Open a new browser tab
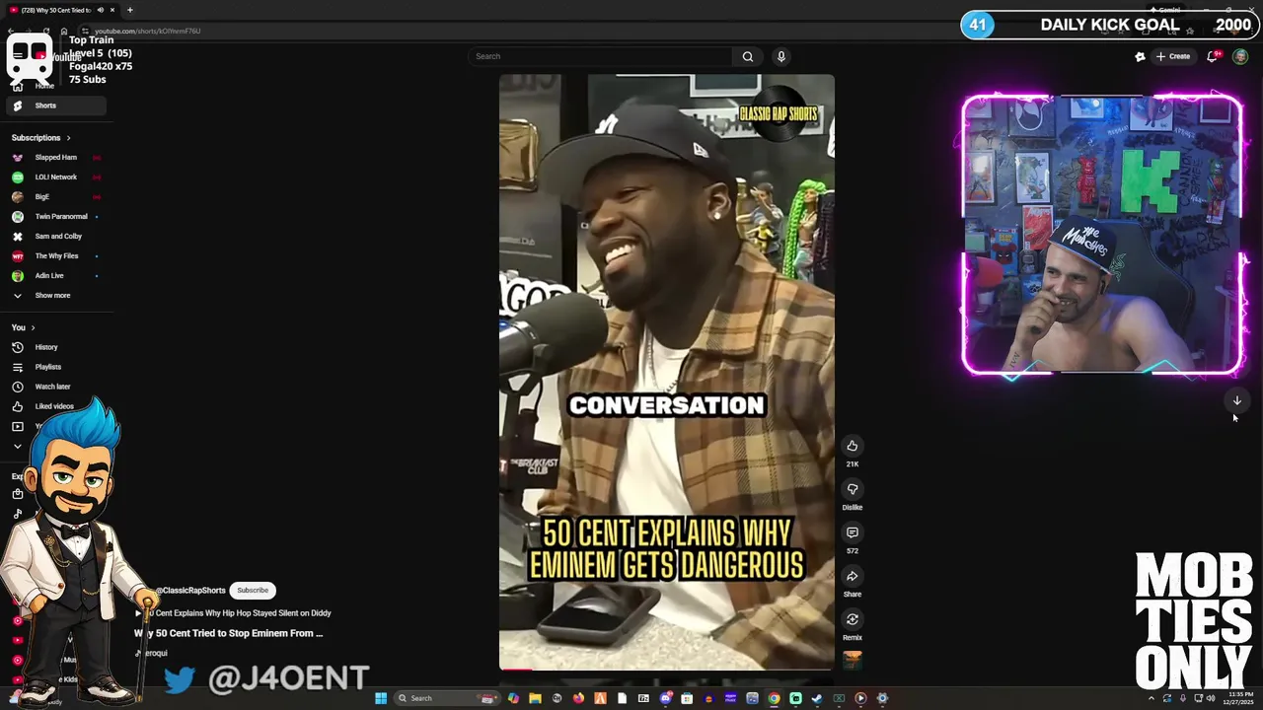The height and width of the screenshot is (710, 1263). click(x=129, y=10)
